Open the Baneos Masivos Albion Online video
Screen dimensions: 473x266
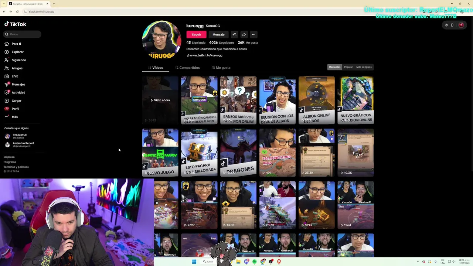coord(238,100)
